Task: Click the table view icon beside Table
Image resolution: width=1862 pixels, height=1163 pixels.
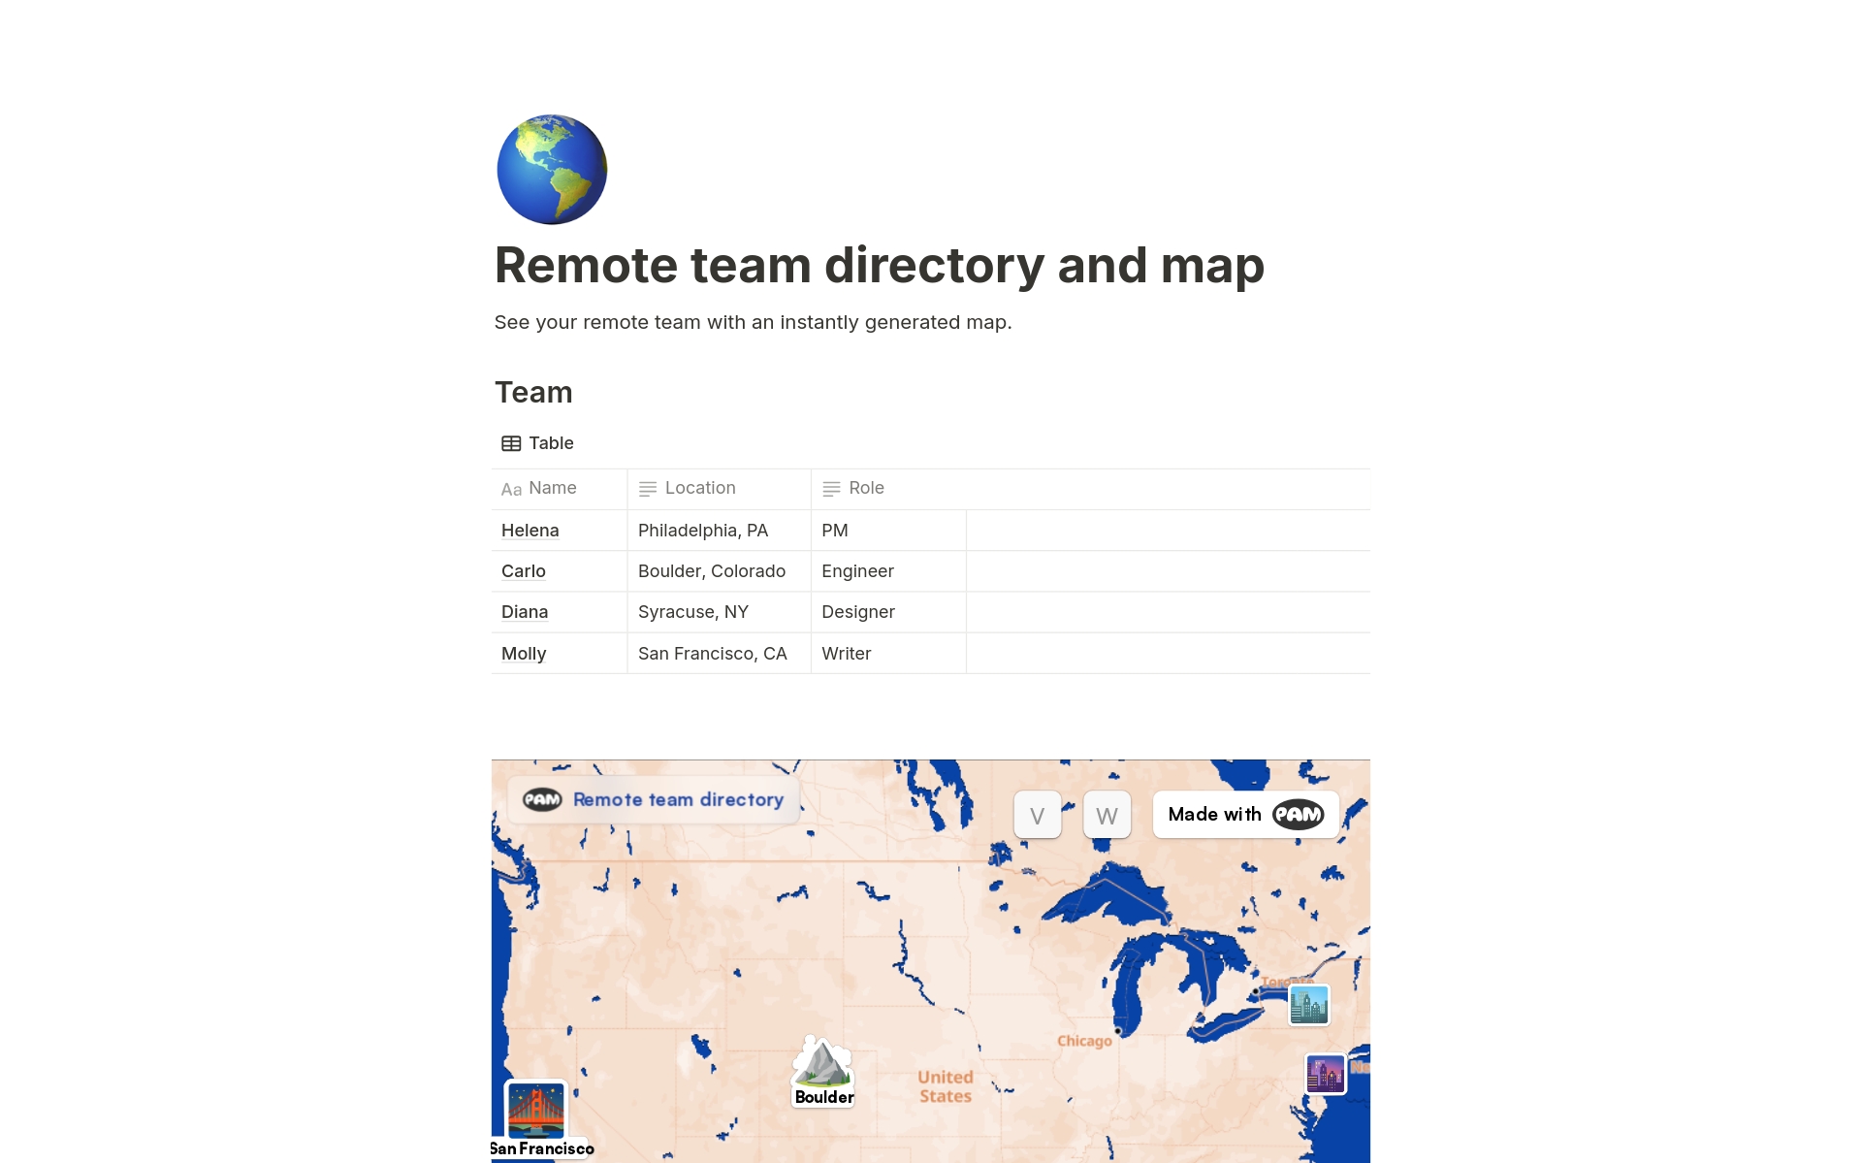Action: click(x=511, y=442)
